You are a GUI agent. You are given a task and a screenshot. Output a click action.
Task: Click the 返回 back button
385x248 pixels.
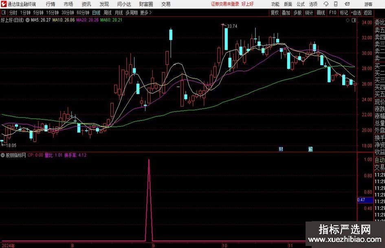pos(367,13)
